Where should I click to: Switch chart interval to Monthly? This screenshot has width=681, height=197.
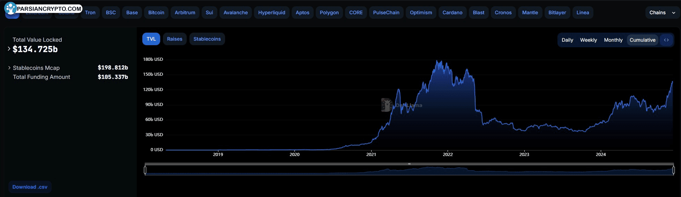click(x=613, y=40)
